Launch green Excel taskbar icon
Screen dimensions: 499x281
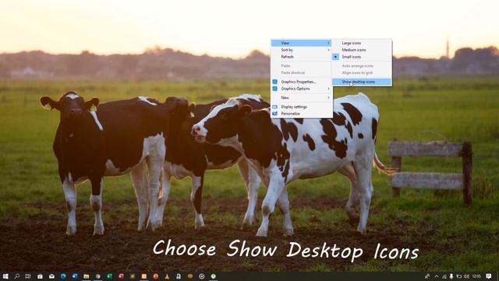(x=109, y=276)
